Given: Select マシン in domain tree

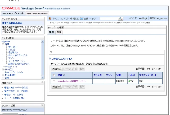Looking at the screenshot, I should 11,58.
